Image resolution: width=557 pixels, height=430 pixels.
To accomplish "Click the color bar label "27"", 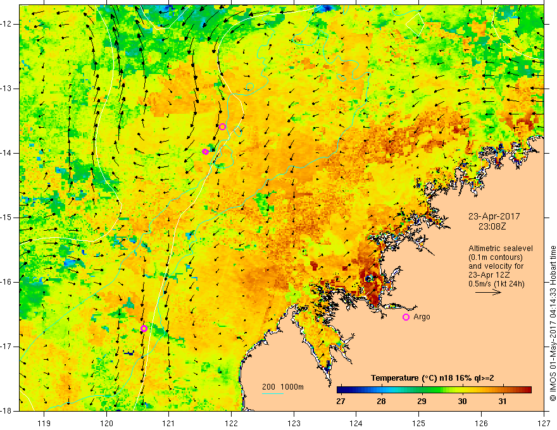I will 341,402.
